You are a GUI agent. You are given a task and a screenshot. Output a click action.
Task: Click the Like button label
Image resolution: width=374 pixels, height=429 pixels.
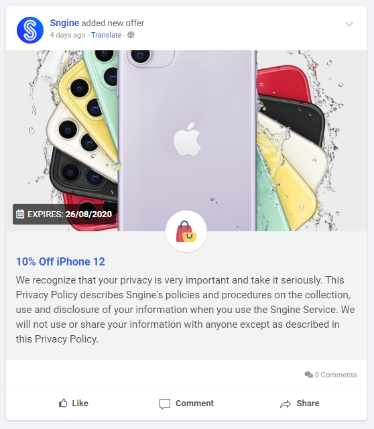coord(80,404)
